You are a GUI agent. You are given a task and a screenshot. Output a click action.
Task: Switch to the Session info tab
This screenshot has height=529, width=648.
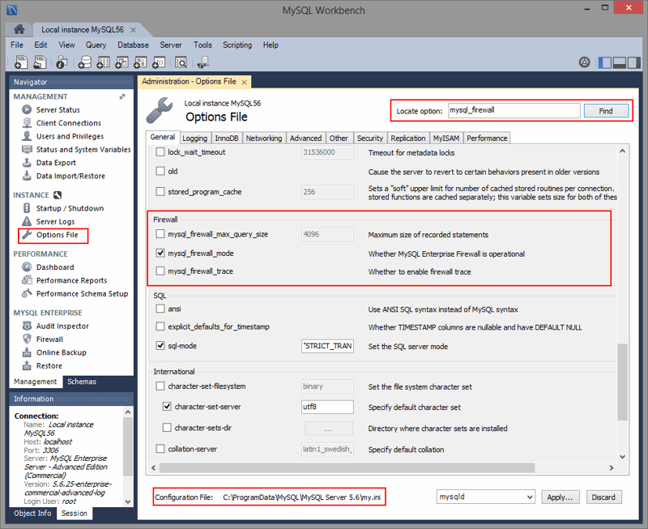[x=75, y=514]
